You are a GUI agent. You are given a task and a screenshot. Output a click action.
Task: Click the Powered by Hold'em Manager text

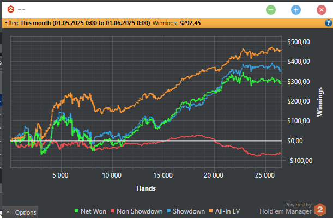[x=286, y=208]
